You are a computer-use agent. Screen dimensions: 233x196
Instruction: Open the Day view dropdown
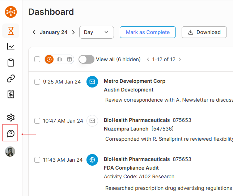coord(96,32)
